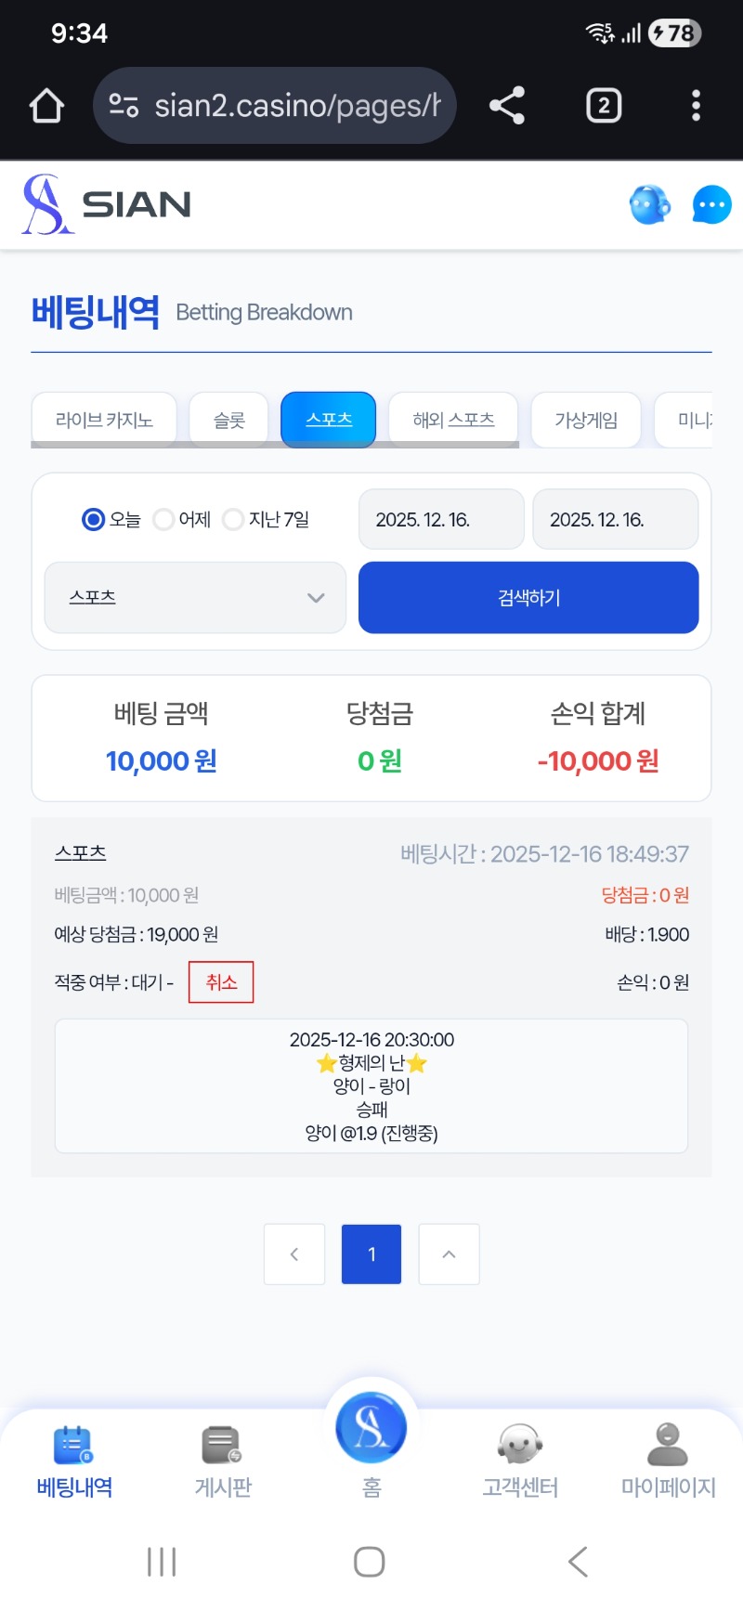Switch to the 라이브 카지노 tab
The height and width of the screenshot is (1610, 743).
[104, 420]
